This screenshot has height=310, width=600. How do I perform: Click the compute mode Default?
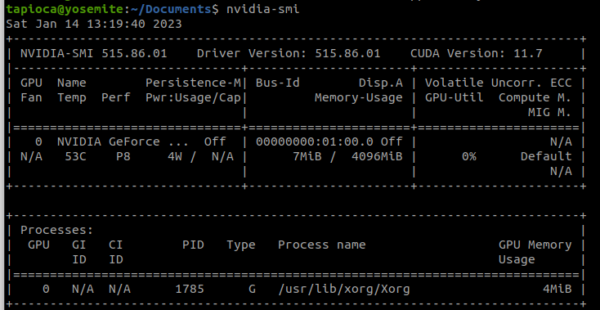click(x=546, y=156)
